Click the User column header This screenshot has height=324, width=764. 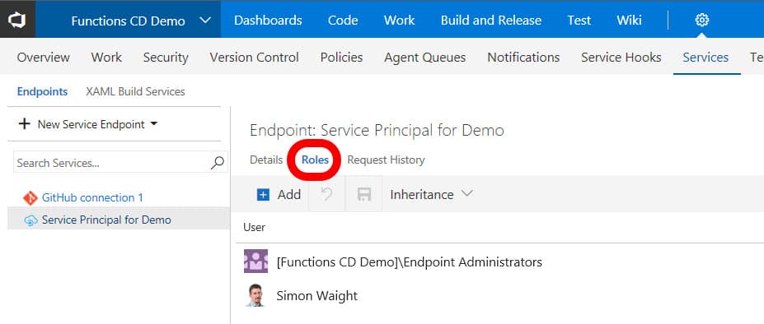pos(255,227)
